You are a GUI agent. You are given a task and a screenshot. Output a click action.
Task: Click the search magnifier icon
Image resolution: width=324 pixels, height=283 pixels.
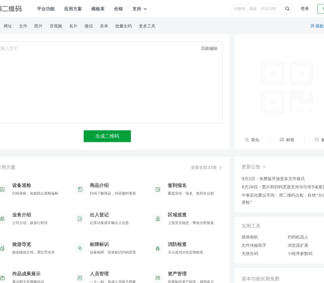pyautogui.click(x=287, y=8)
